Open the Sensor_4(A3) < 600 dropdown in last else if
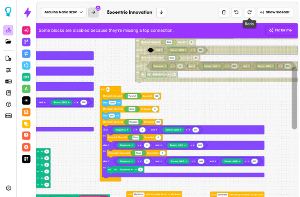Image resolution: width=300 pixels, height=197 pixels. (x=232, y=161)
